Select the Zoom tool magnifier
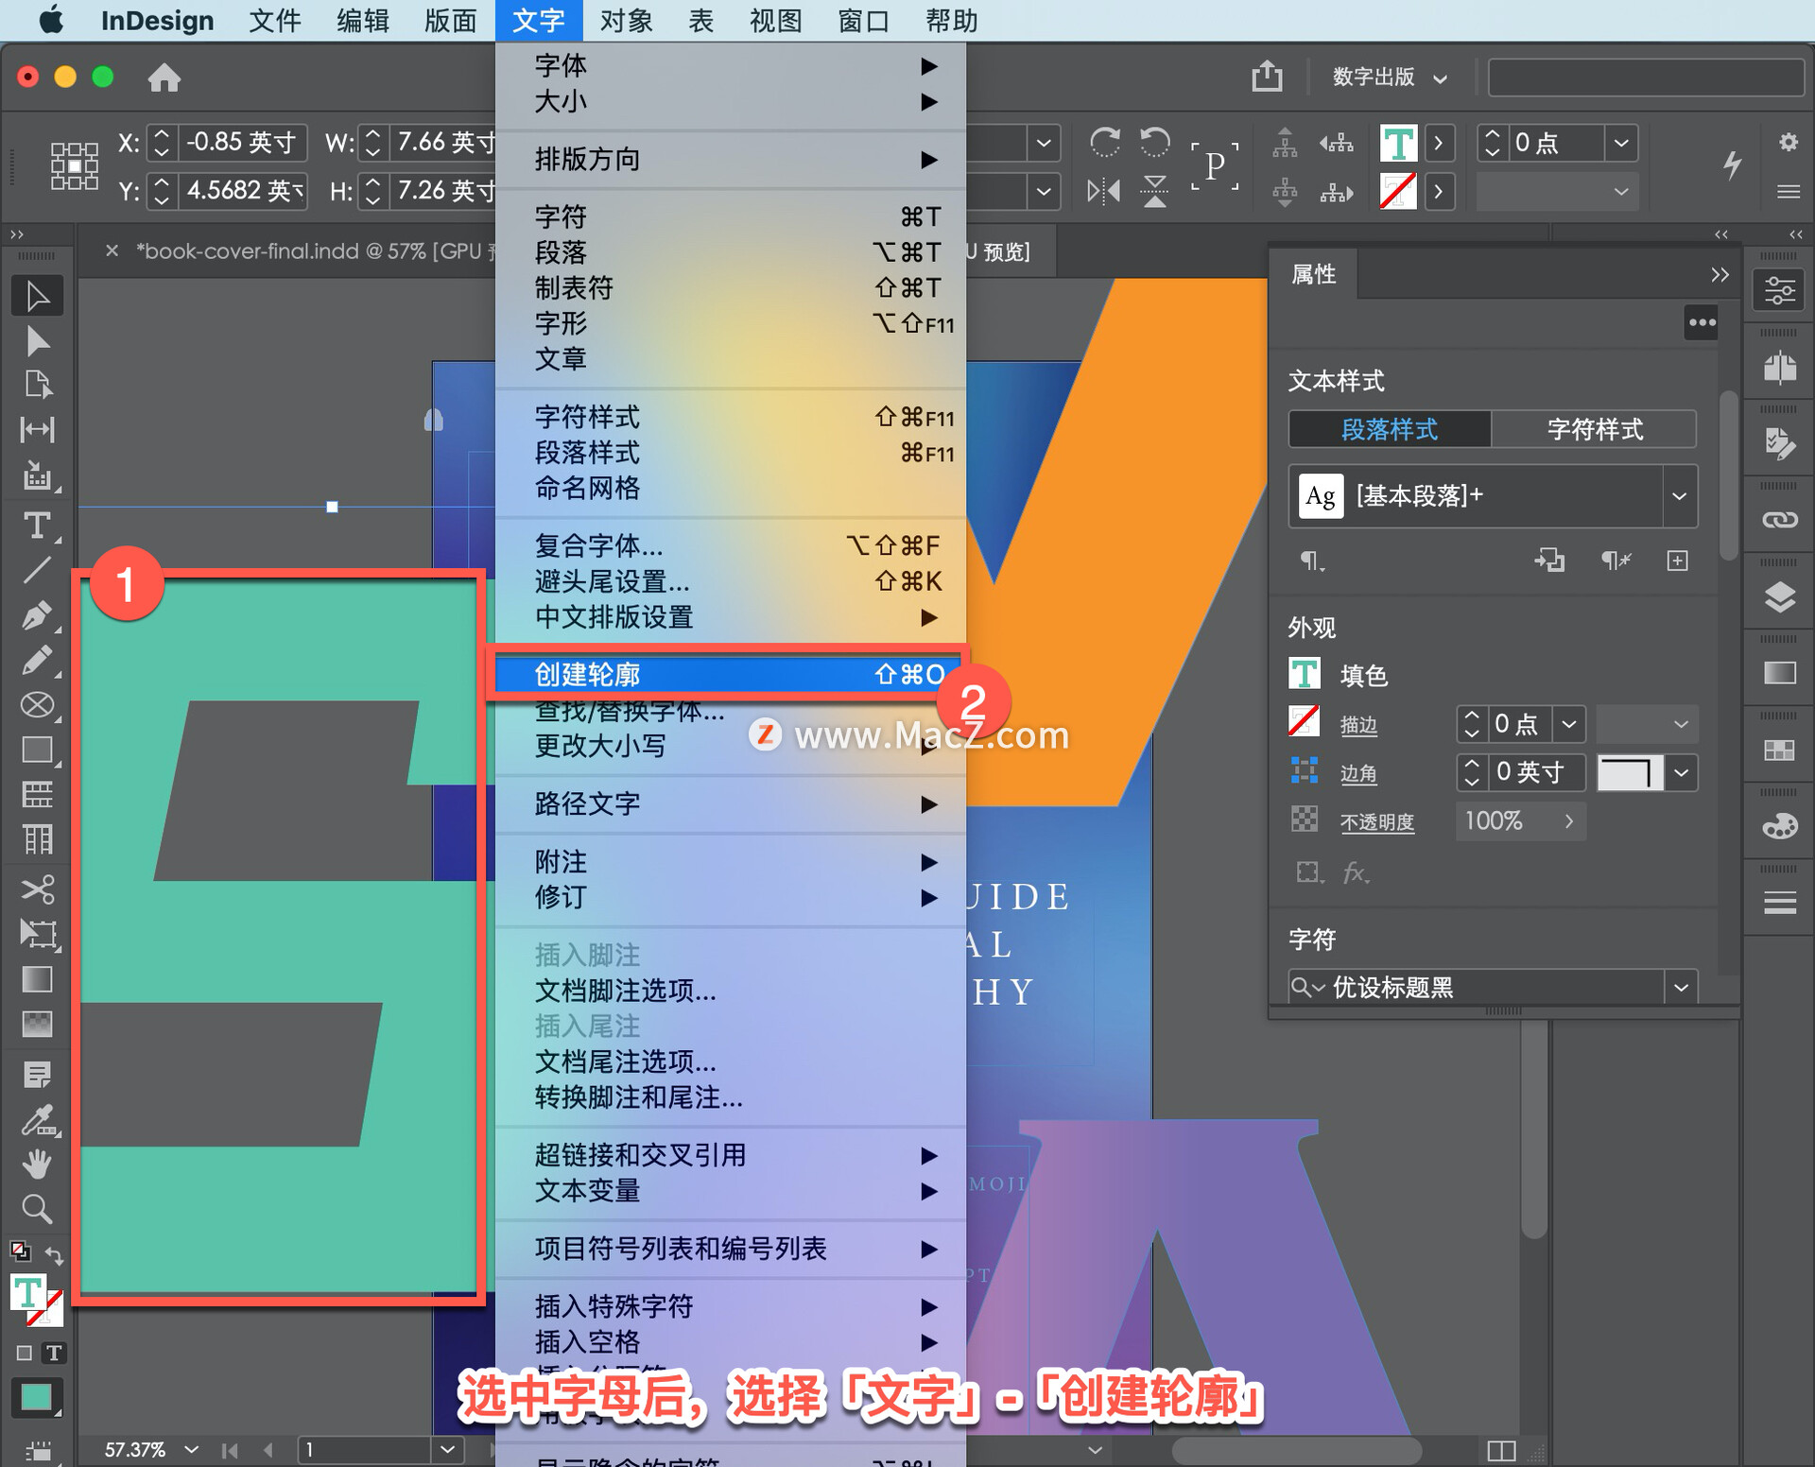1815x1467 pixels. tap(37, 1208)
